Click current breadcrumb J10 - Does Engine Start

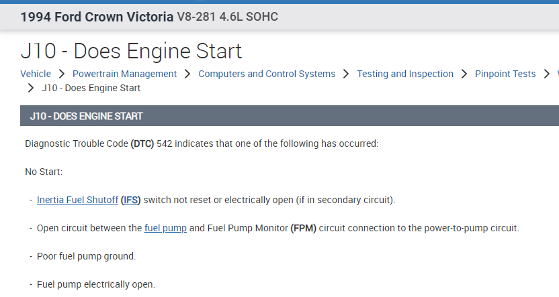click(x=91, y=88)
